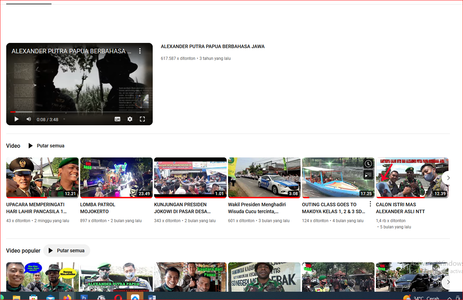Seek using the video progress bar
This screenshot has height=300, width=463.
pos(79,112)
